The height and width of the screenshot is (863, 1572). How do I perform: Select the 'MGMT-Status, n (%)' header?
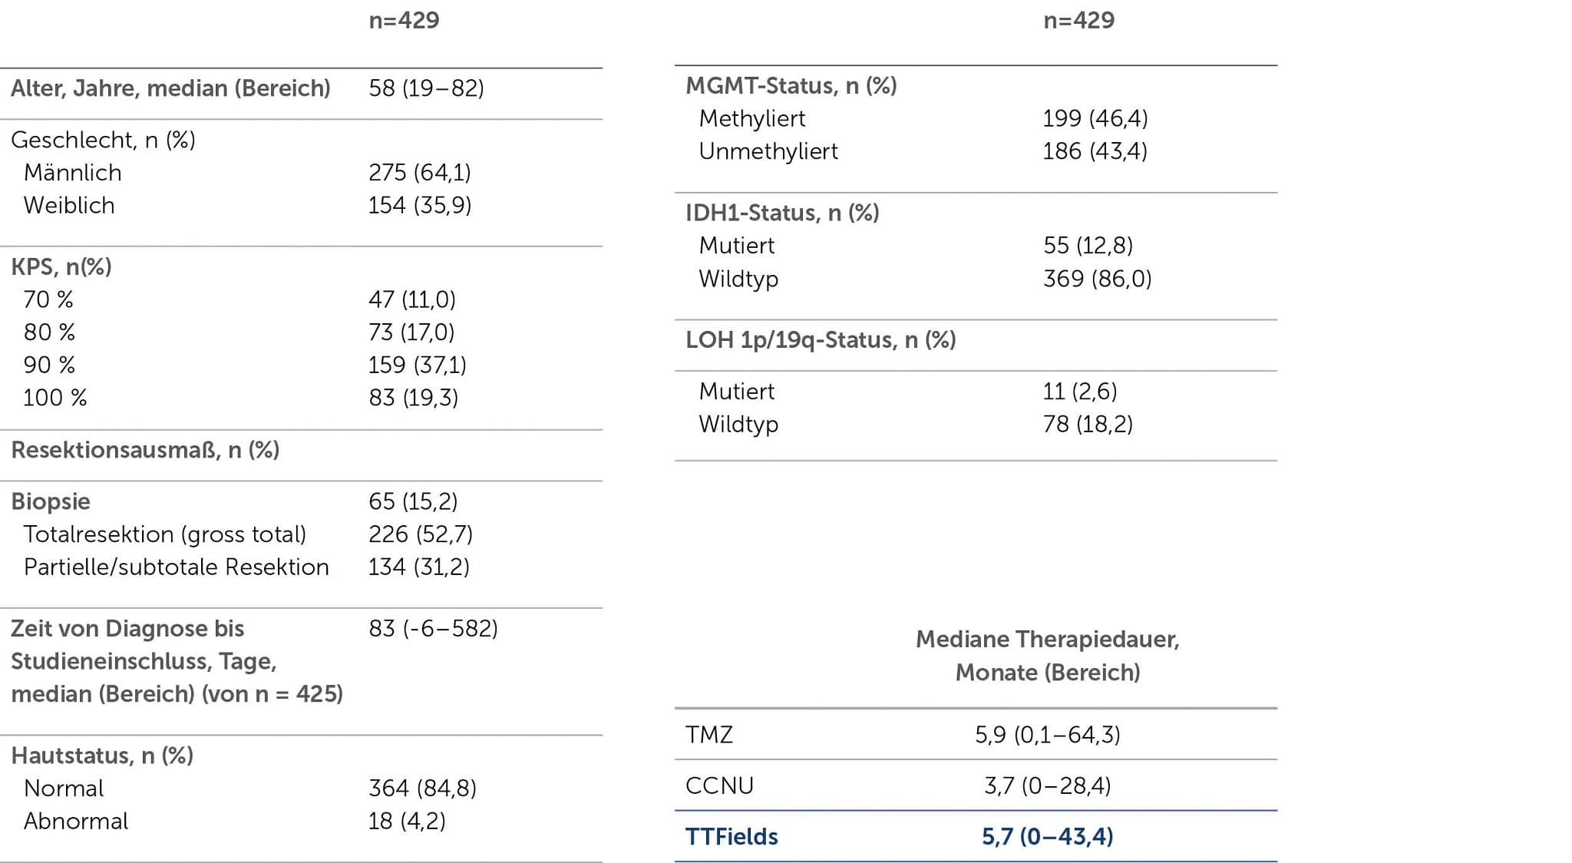tap(791, 85)
